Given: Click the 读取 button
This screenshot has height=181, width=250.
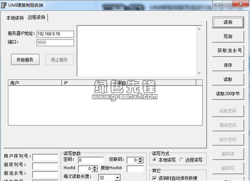Looking at the screenshot, I should pos(228,80).
